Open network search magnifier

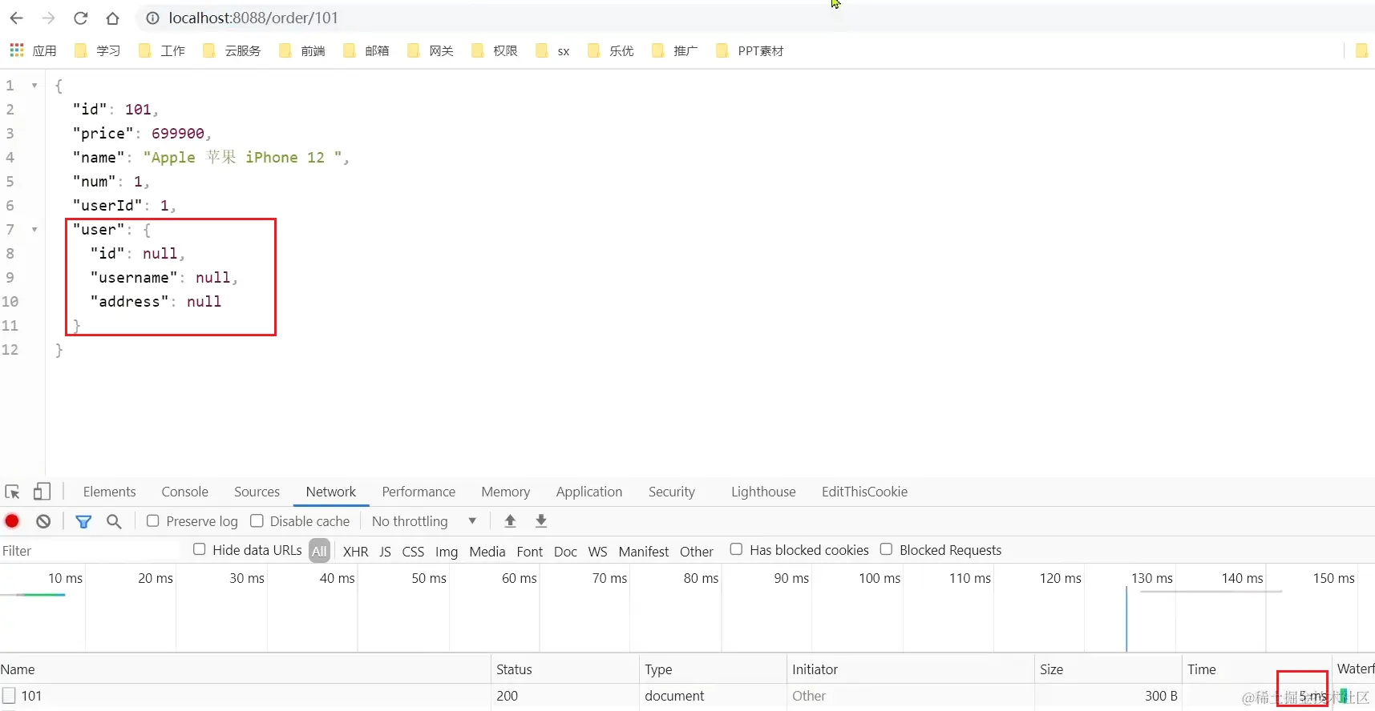[114, 521]
